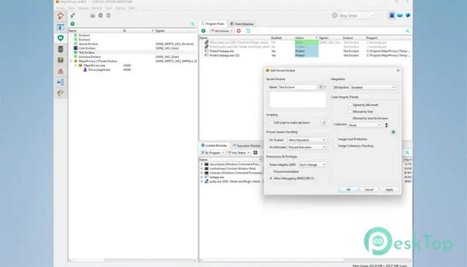
Task: Click the script edit icon button in Scripting
Action: [324, 122]
